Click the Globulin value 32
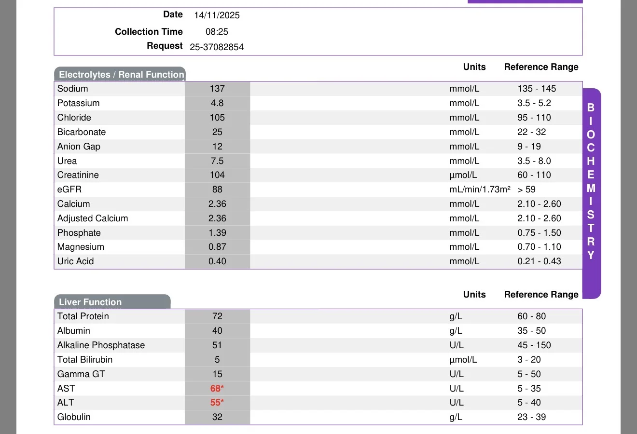Screen dimensions: 637x434 (217, 417)
